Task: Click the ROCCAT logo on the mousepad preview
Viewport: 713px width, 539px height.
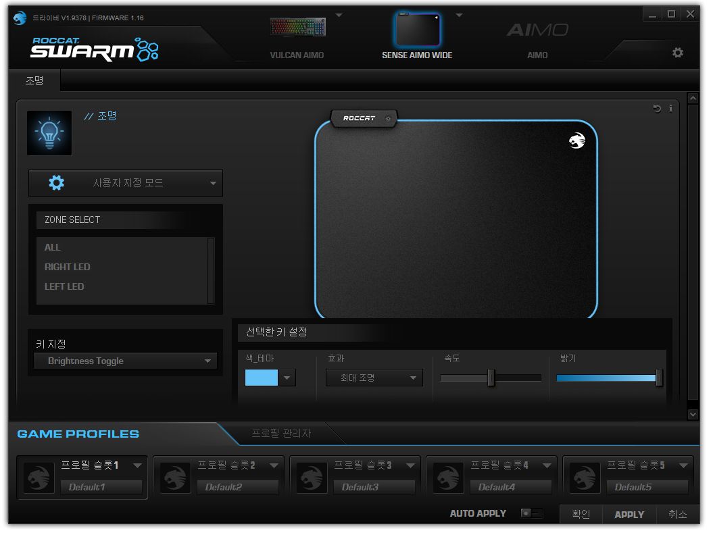Action: (577, 140)
